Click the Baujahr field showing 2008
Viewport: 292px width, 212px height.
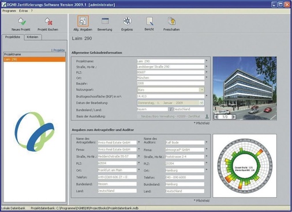point(170,83)
